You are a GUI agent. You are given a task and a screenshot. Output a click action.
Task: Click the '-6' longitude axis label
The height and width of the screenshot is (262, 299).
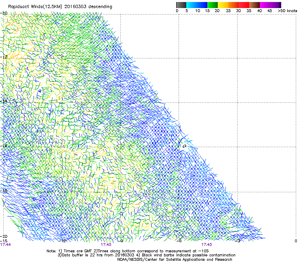[179, 241]
